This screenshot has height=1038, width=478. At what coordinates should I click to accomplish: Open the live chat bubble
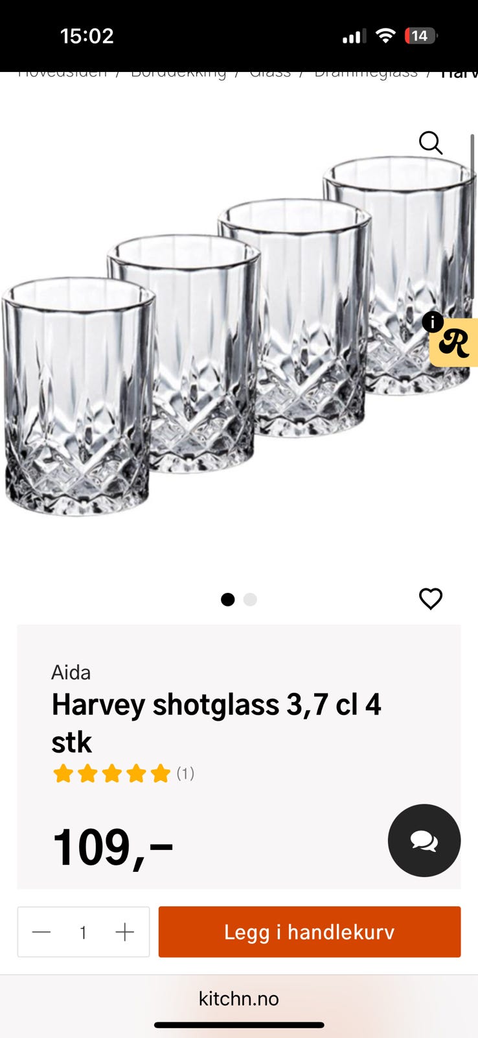click(424, 841)
